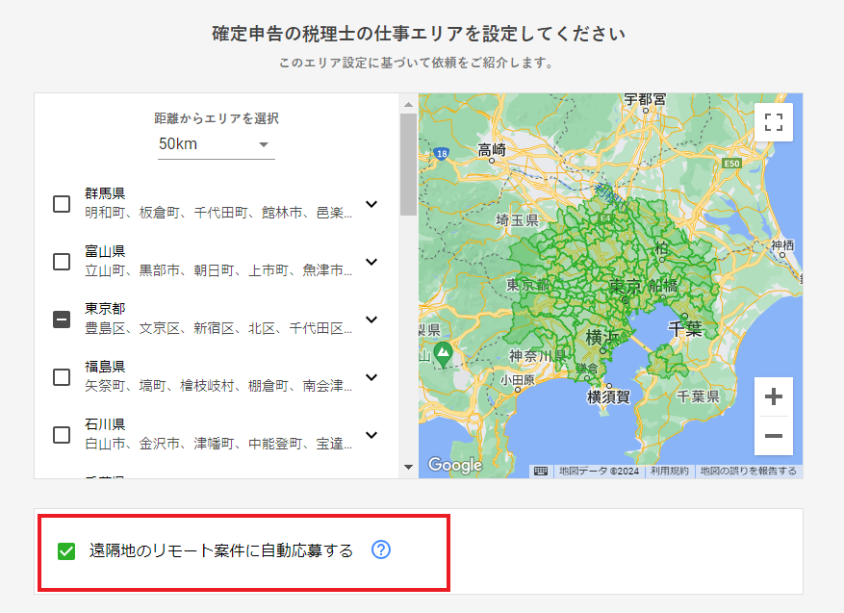The image size is (844, 613).
Task: Toggle the 東京都 partially selected checkbox
Action: point(62,319)
